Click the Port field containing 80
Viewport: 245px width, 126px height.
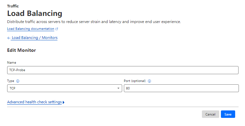tap(181, 88)
